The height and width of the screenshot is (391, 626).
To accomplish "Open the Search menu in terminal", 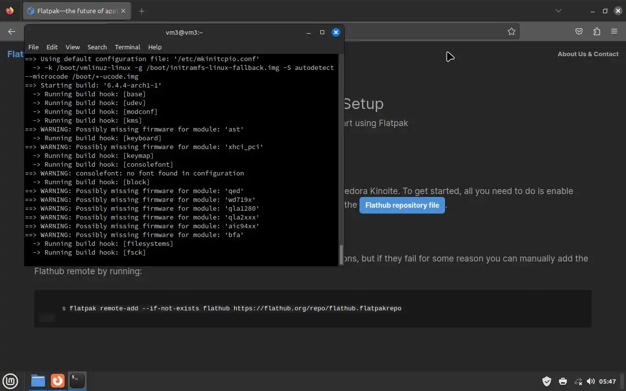I will click(97, 47).
